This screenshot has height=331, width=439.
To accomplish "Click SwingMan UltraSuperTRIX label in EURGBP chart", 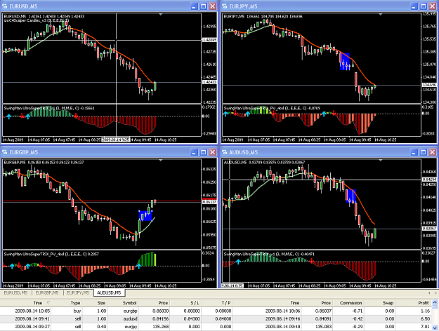I will coord(51,254).
